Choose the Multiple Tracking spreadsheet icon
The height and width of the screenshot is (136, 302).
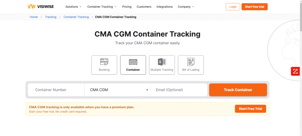coord(162,62)
